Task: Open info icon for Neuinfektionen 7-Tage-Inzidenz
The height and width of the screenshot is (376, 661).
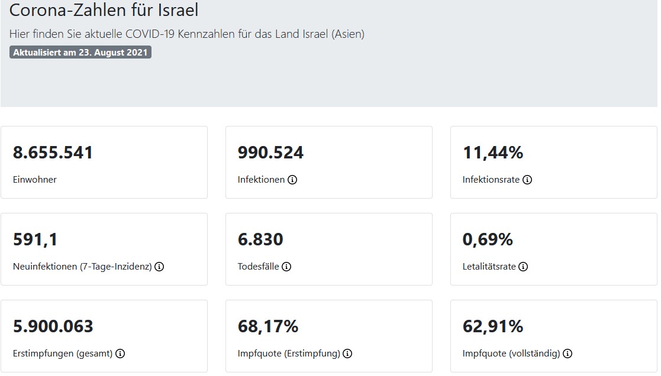Action: click(159, 267)
